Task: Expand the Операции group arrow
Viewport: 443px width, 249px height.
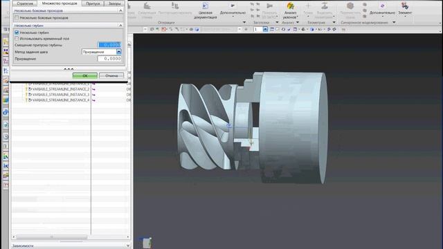Action: coord(244,22)
